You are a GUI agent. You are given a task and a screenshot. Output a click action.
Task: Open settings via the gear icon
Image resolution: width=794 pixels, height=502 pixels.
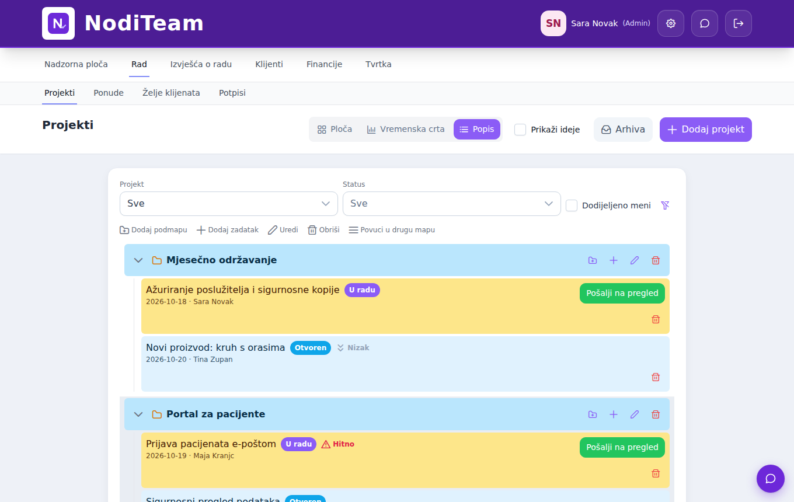(671, 23)
